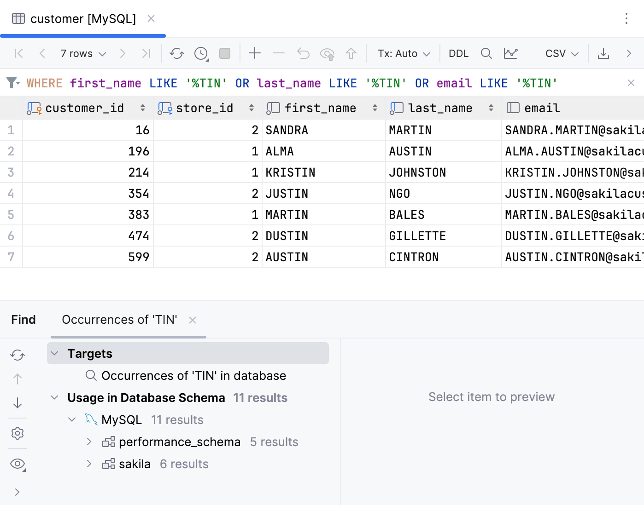
Task: Export data to file
Action: 603,53
